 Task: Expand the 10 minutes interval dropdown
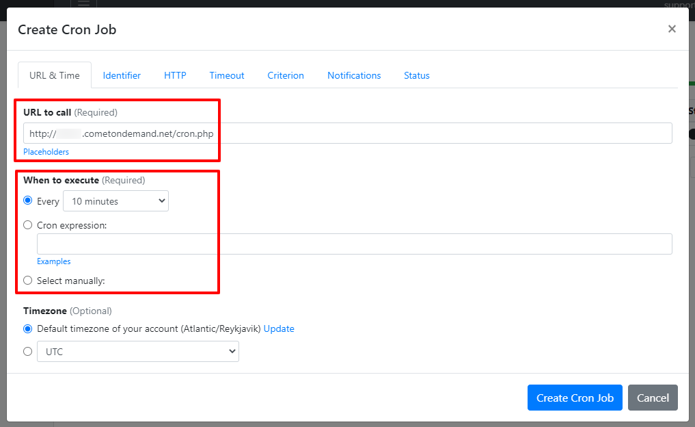tap(115, 201)
